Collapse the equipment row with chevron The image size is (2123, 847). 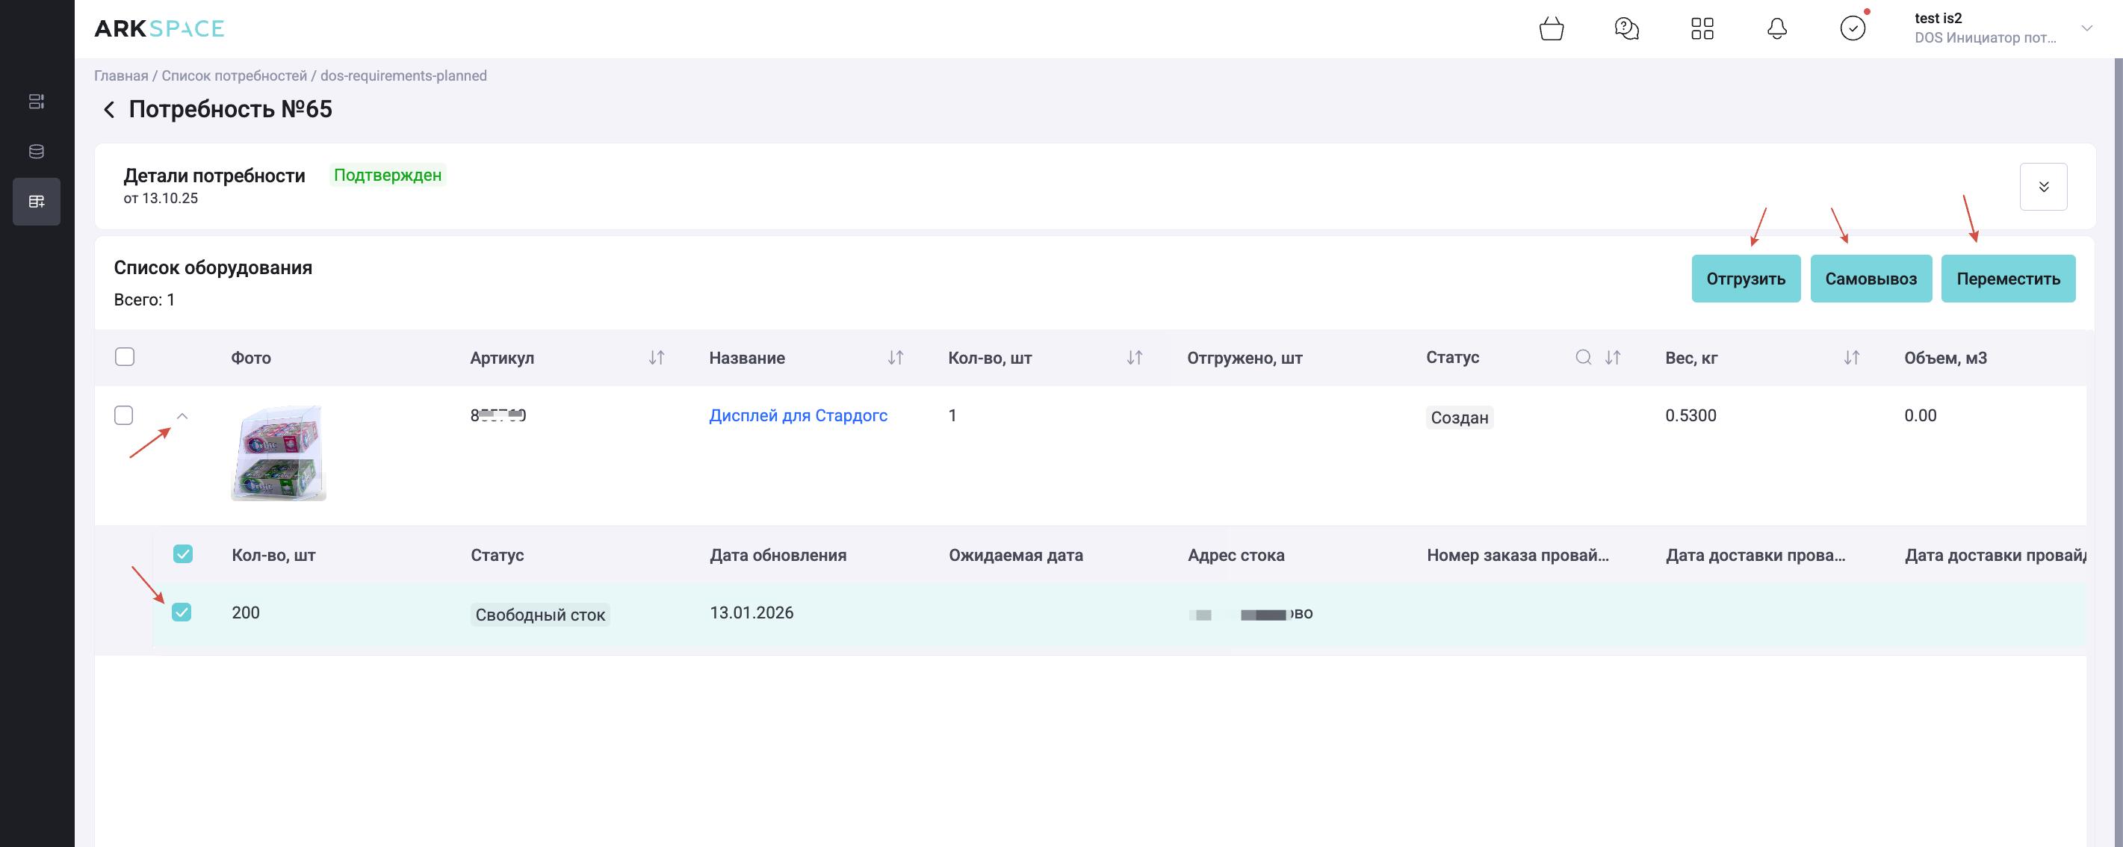(183, 416)
